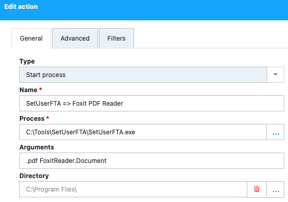Click the Edit action title text

[x=21, y=7]
